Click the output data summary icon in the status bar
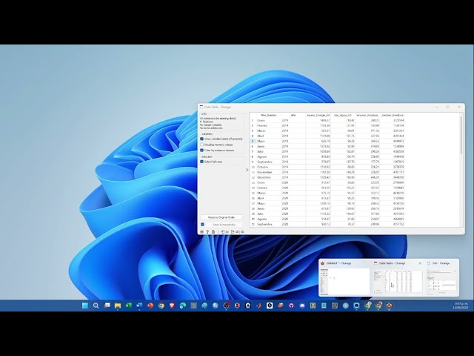The width and height of the screenshot is (474, 356). click(x=237, y=232)
